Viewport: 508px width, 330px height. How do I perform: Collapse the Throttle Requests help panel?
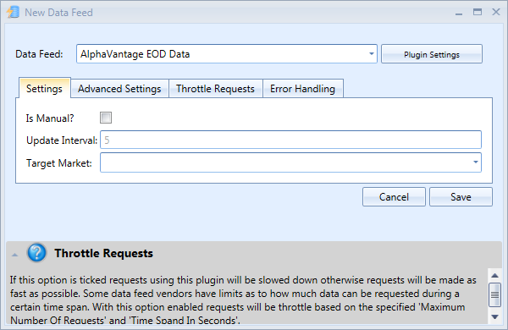[15, 255]
